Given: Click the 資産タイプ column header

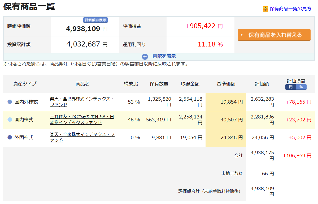Looking at the screenshot, I should (25, 84).
